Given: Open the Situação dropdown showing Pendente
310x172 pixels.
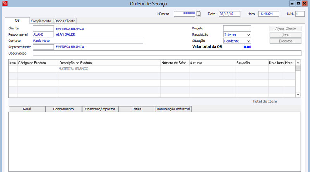Looking at the screenshot, I should 237,41.
